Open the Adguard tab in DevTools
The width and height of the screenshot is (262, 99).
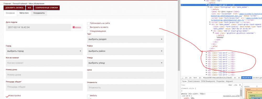229,81
